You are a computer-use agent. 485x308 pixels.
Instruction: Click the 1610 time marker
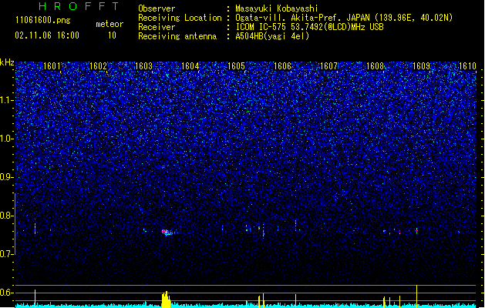tap(467, 66)
